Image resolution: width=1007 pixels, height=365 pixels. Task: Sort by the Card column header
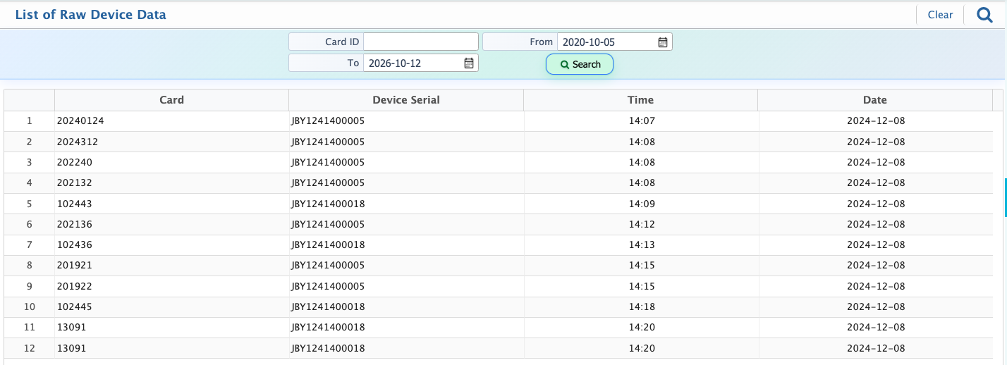171,100
